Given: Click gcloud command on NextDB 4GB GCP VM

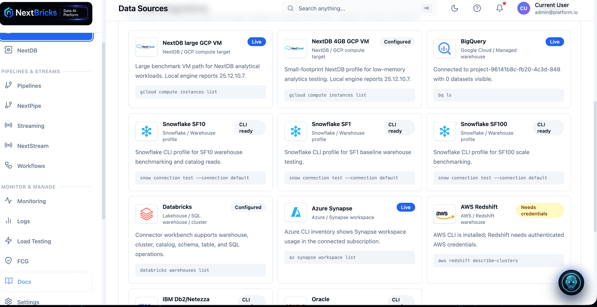Looking at the screenshot, I should point(350,95).
